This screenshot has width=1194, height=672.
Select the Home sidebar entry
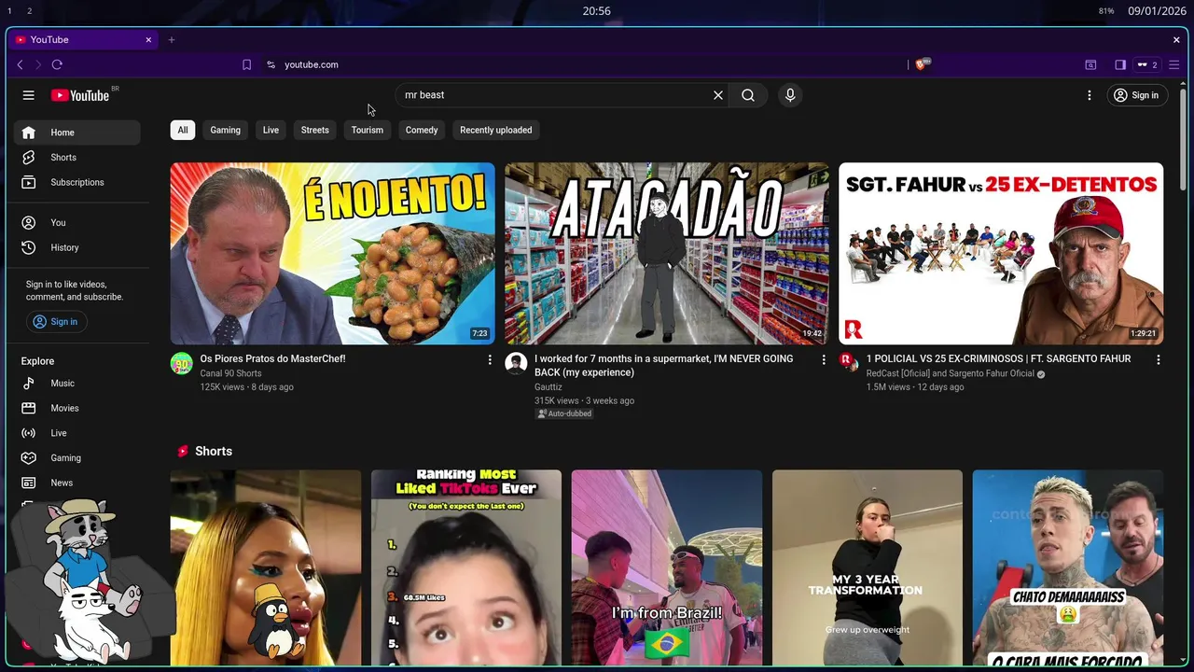[x=77, y=133]
